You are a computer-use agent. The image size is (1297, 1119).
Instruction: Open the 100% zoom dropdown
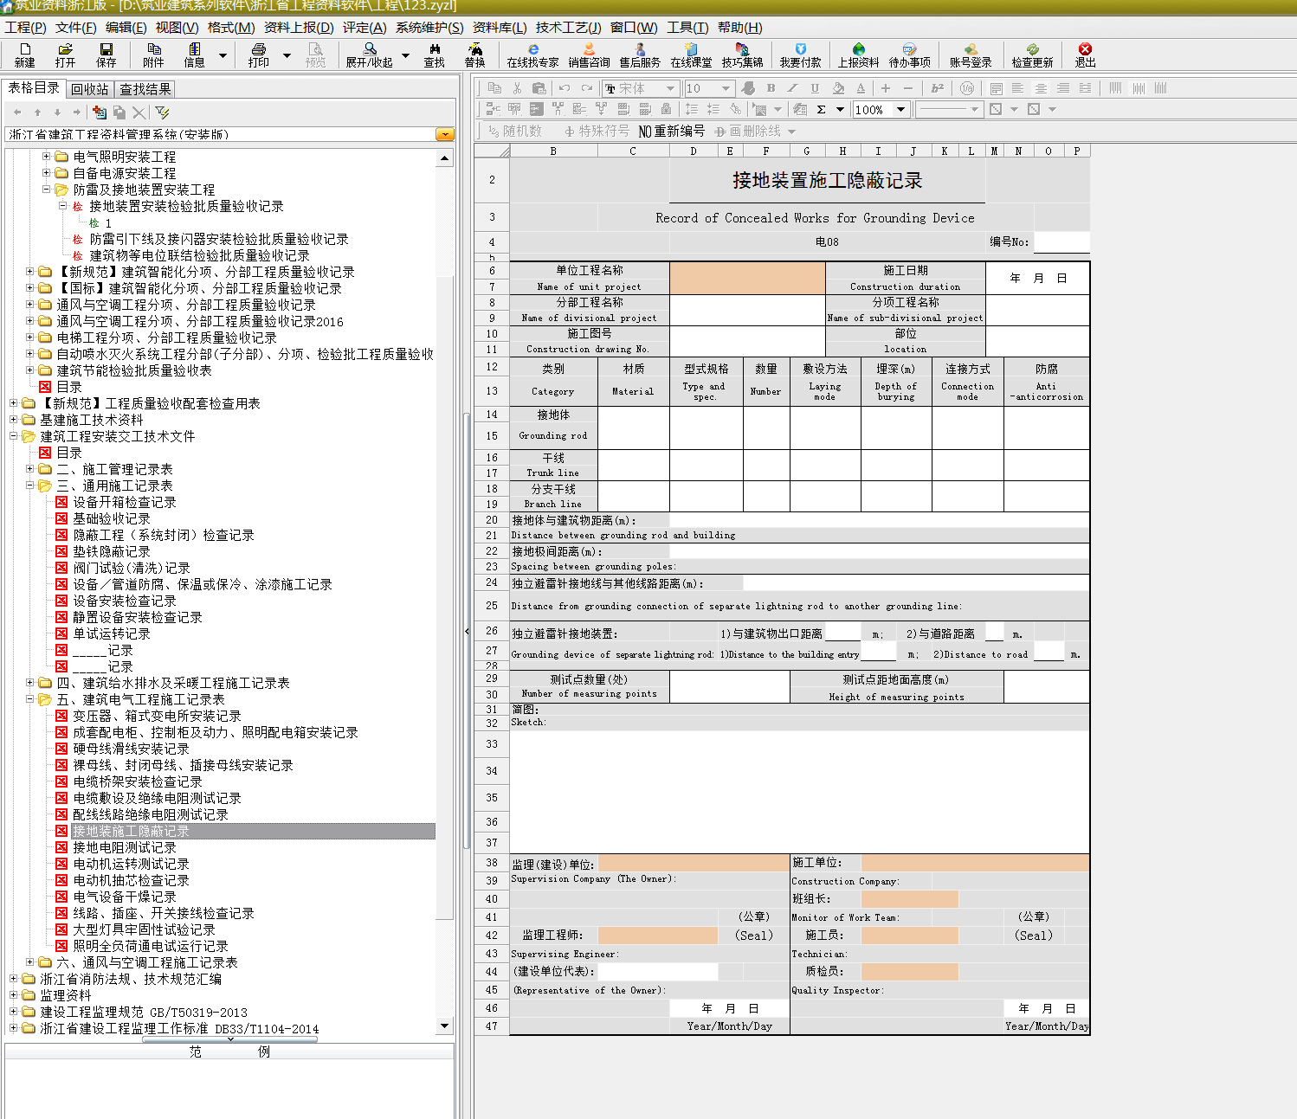click(900, 110)
